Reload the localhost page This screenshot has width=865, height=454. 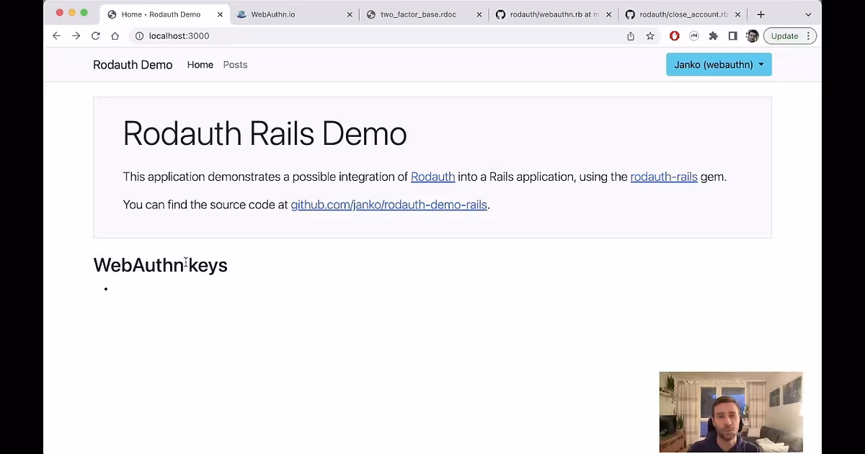[95, 36]
